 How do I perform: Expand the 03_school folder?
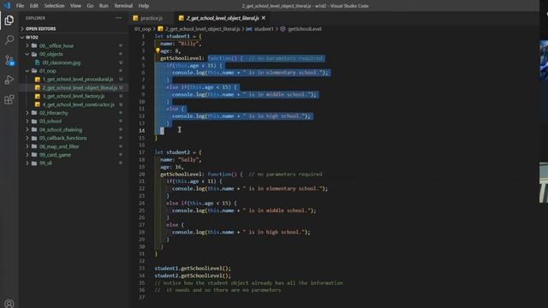[x=74, y=121]
